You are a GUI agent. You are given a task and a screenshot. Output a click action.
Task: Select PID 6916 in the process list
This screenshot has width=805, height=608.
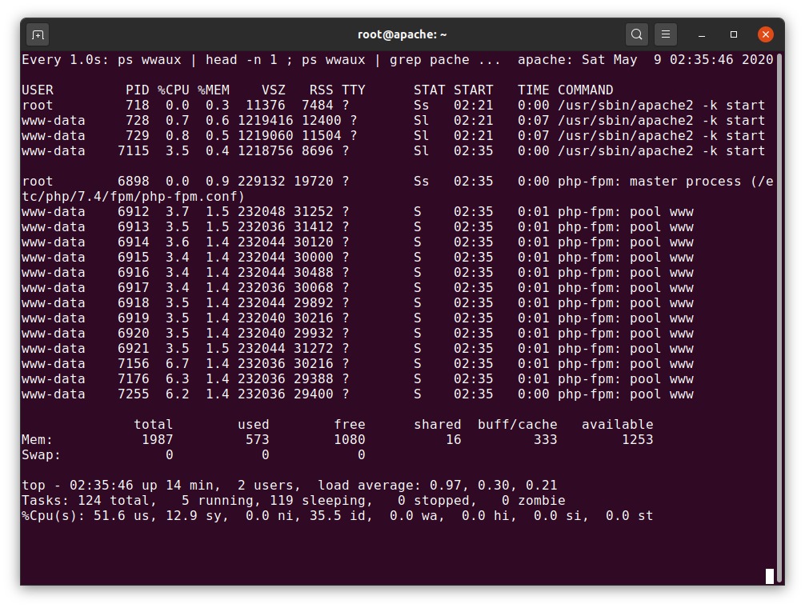click(x=134, y=273)
